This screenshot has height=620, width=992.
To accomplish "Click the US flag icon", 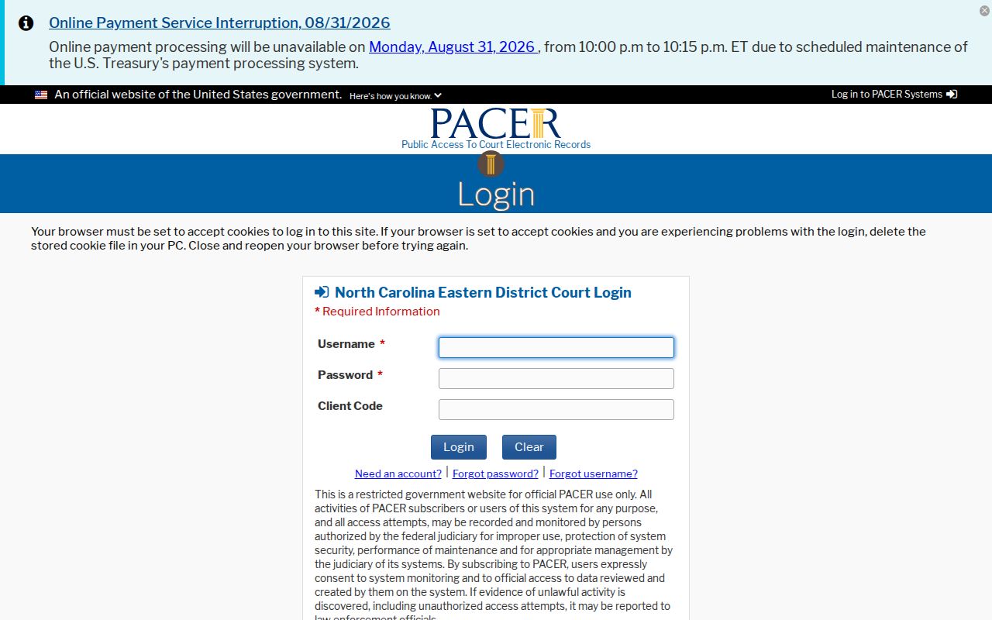I will point(41,95).
